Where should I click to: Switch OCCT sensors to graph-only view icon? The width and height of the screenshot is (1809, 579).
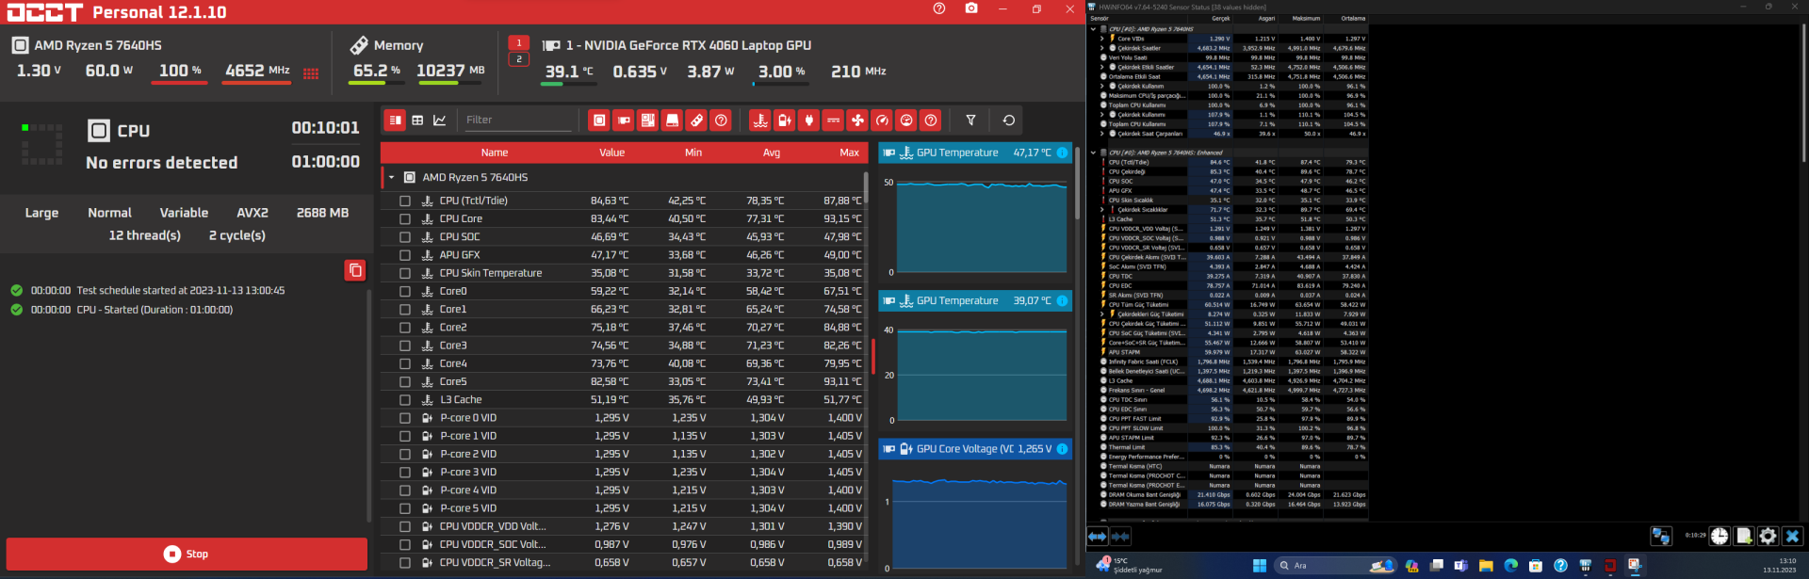[440, 121]
